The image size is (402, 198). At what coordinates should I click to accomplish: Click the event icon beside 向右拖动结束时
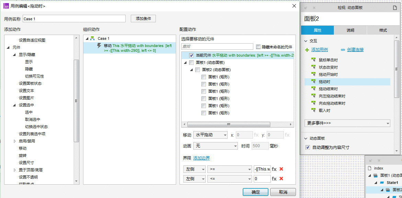coord(313,103)
